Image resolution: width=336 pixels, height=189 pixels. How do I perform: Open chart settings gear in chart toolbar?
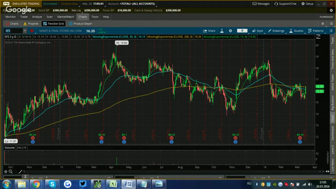(x=230, y=31)
